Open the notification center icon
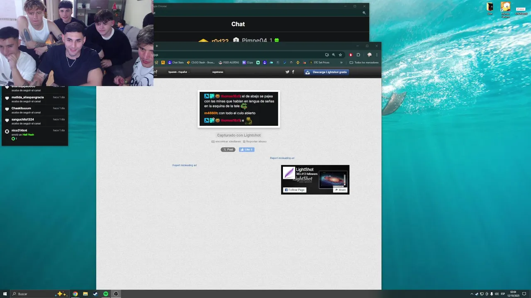 click(524, 294)
